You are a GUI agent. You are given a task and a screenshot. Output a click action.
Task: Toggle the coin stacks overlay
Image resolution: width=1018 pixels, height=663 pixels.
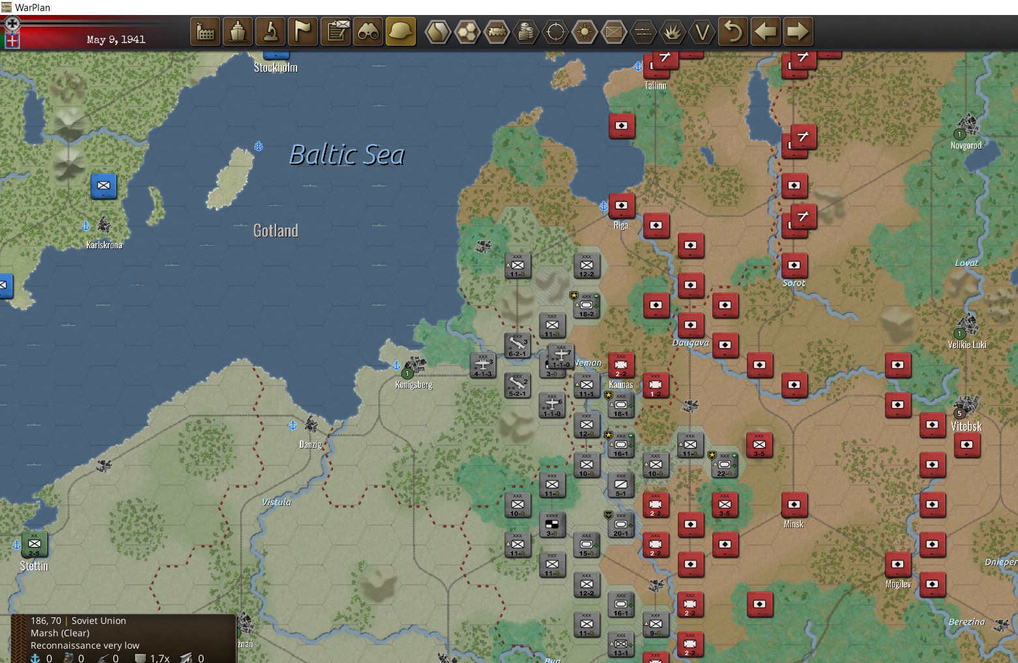click(x=526, y=31)
